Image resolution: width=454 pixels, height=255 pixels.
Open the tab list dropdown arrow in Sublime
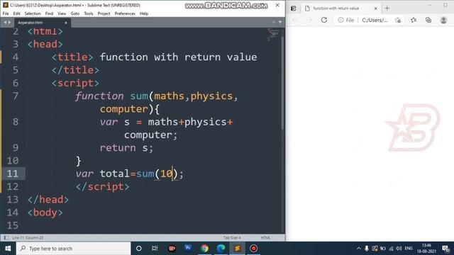click(x=280, y=22)
